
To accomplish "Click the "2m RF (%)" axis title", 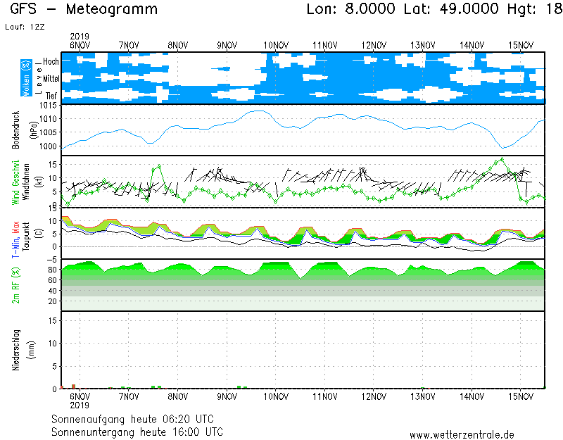I will tap(15, 285).
